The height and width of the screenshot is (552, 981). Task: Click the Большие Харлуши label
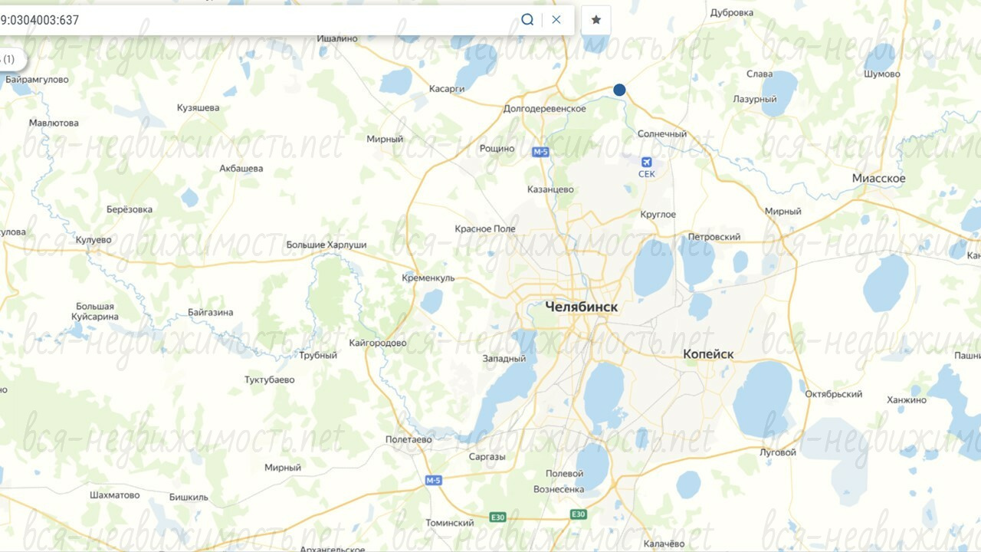(x=326, y=245)
